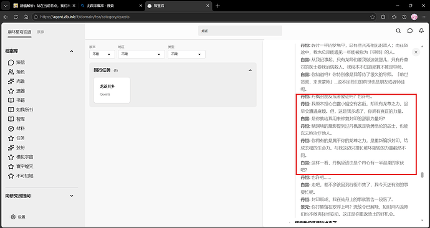Click the 档案库 section heading text

12,51
